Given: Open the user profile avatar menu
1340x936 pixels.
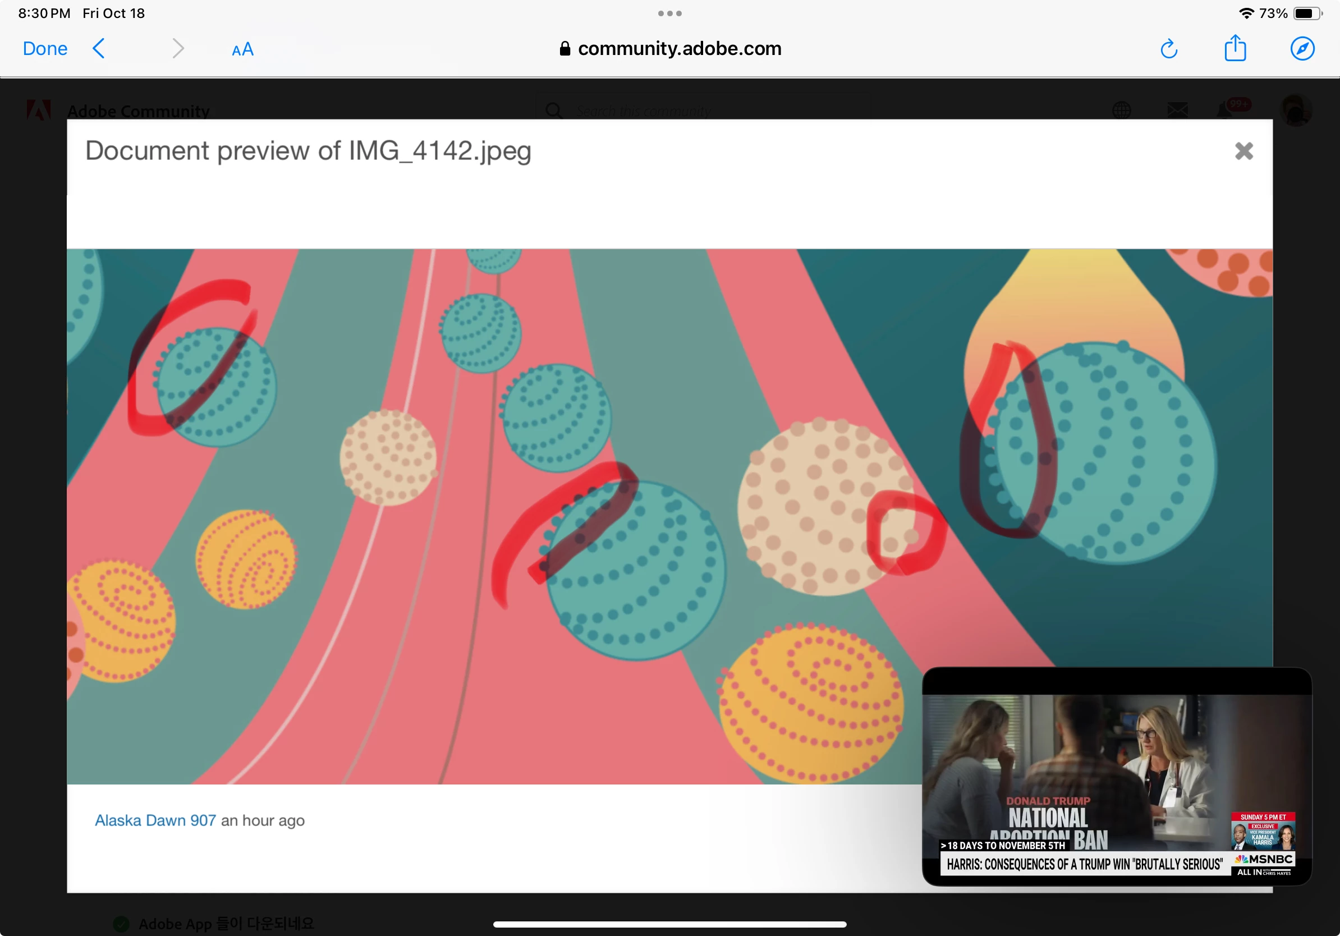Looking at the screenshot, I should click(x=1295, y=111).
